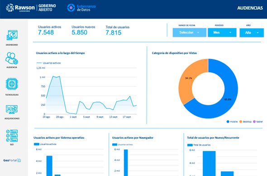This screenshot has height=176, width=267.
Task: Open the Tecnologias chip icon
Action: (x=12, y=84)
